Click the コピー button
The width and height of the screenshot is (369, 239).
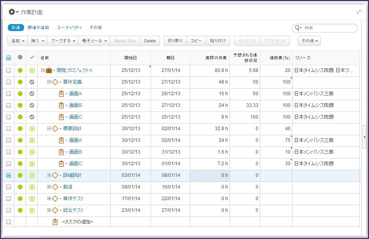point(196,41)
